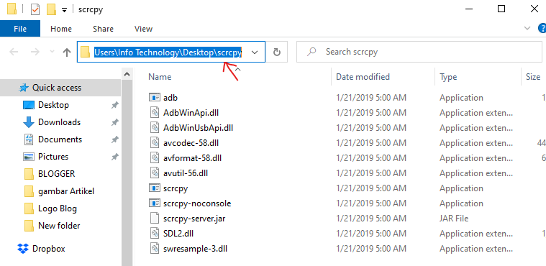The image size is (546, 266).
Task: Select the scrcpy application icon
Action: coord(154,188)
